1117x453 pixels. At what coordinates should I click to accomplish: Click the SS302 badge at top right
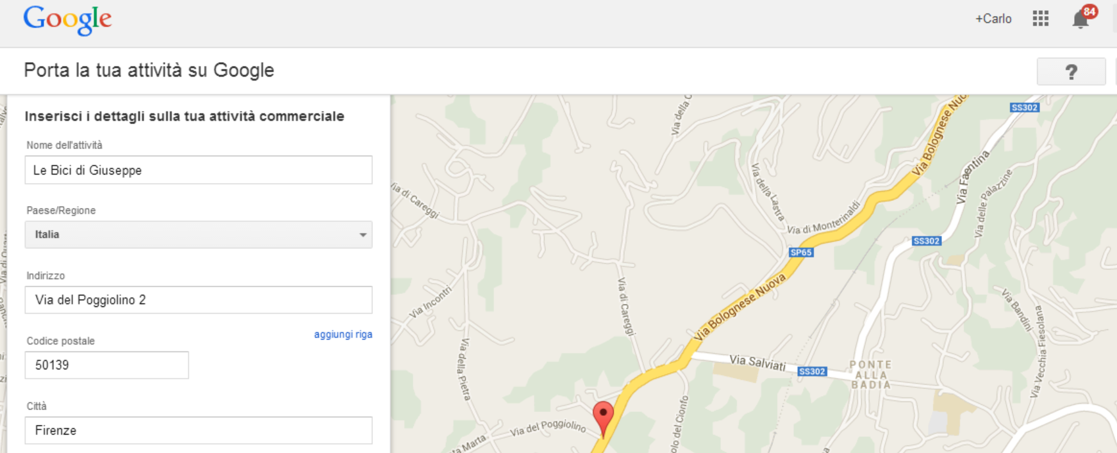pos(1024,107)
